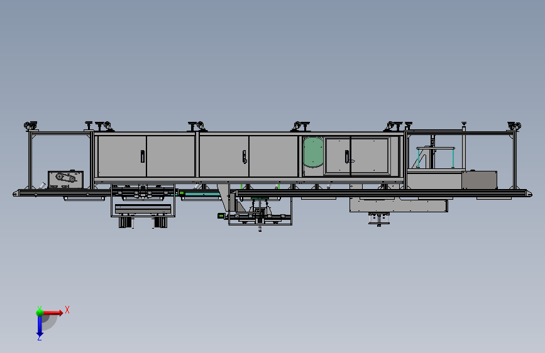Select the door handle beside the green window
Screen dimensions: 545x353
click(x=347, y=156)
